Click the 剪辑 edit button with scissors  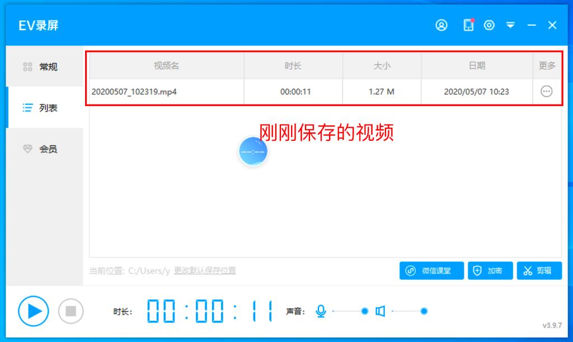[x=539, y=271]
